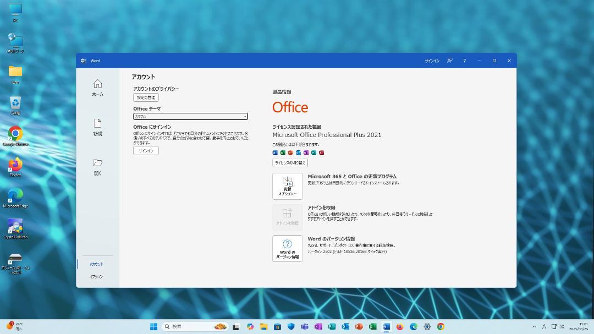
Task: Click the active Word taskbar icon
Action: coord(386,326)
